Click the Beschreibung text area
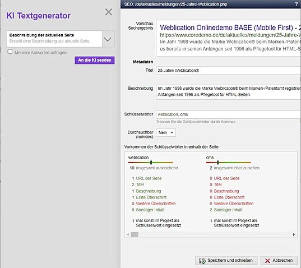The width and height of the screenshot is (301, 268). coord(228,92)
